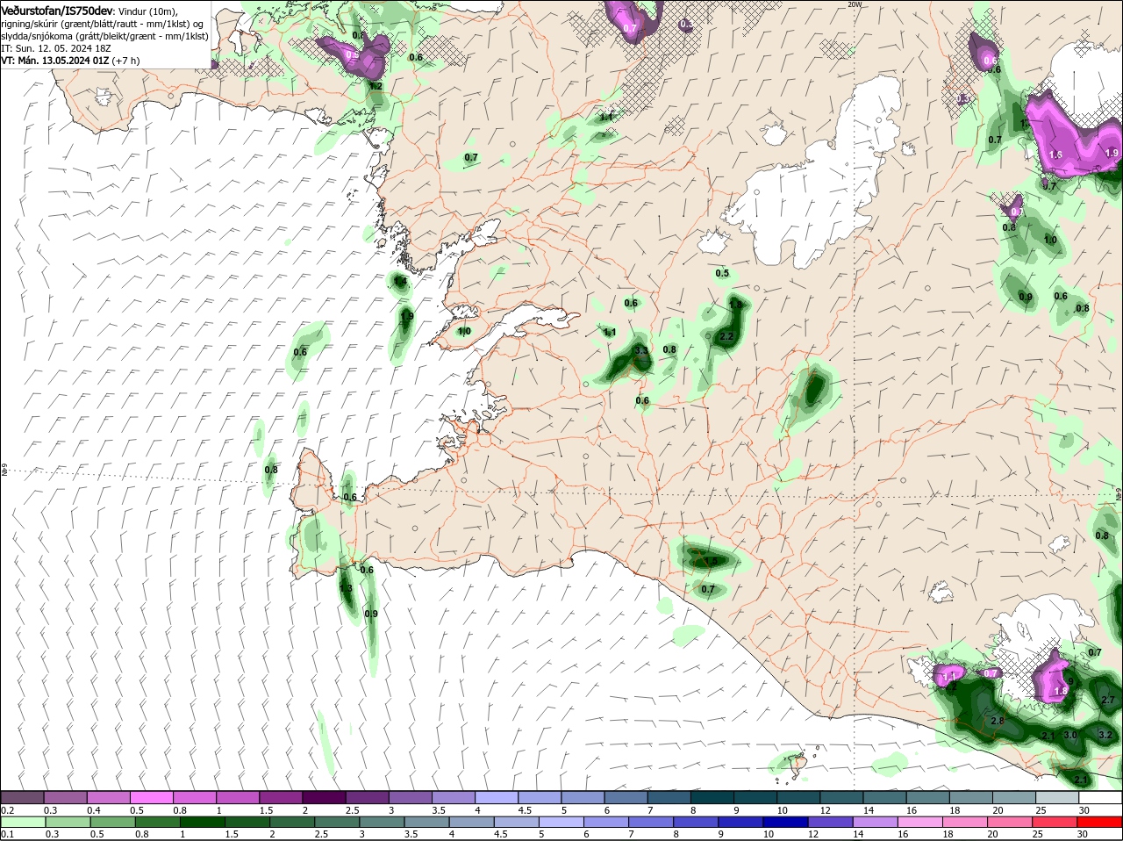The width and height of the screenshot is (1123, 841).
Task: Click the bright pink snow legend swatch labeled 0.5
Action: pyautogui.click(x=151, y=797)
